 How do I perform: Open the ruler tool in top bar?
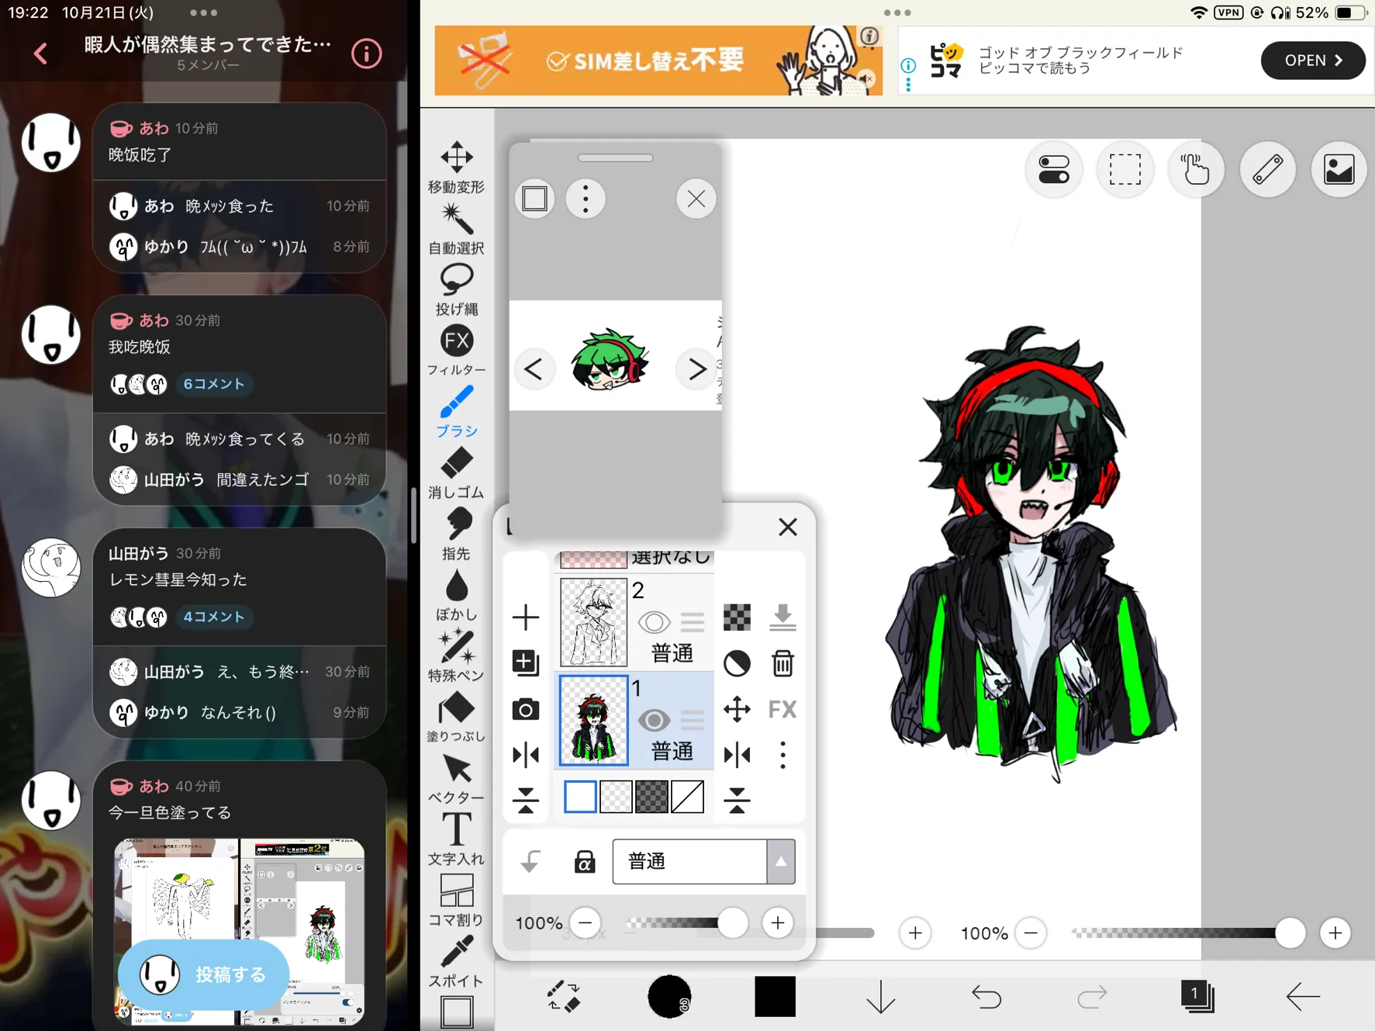(x=1267, y=169)
